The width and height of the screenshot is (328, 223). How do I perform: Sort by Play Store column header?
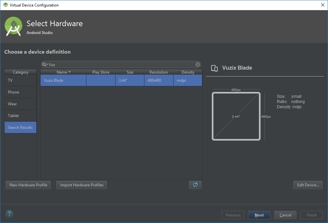pos(101,72)
